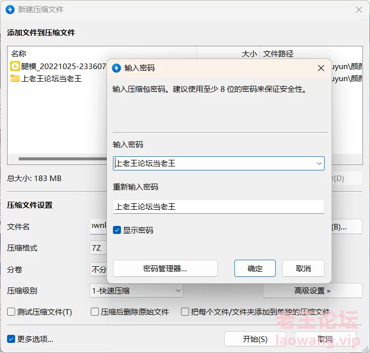This screenshot has height=353, width=370.
Task: Select the video file icon 腿模_20221025
Action: tap(15, 66)
